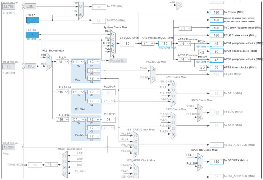Open the MCO1 /1 prescaler dropdown
This screenshot has width=263, height=180.
(51, 165)
